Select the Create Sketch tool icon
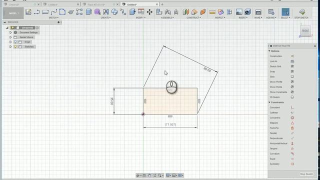The height and width of the screenshot is (180, 320). click(28, 12)
